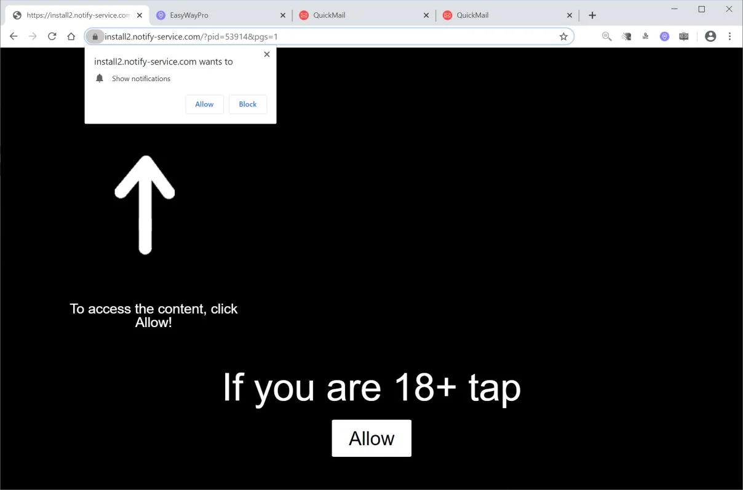Image resolution: width=743 pixels, height=490 pixels.
Task: Select the install2.notify-service.com tab
Action: [77, 15]
